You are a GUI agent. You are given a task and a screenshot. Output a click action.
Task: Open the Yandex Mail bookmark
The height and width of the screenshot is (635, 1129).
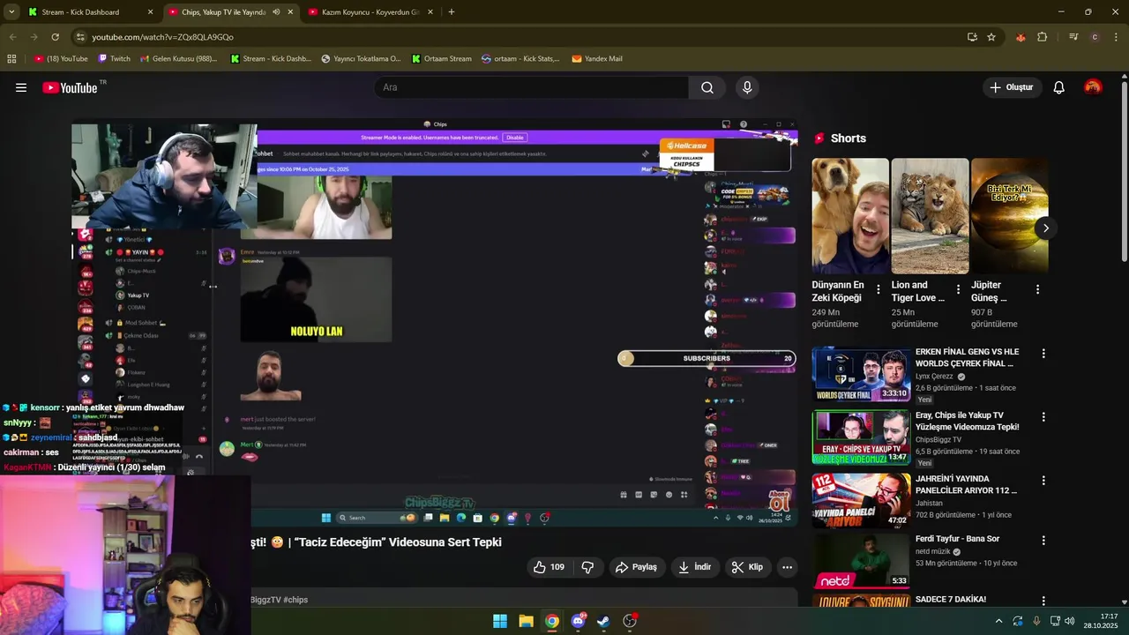[597, 59]
